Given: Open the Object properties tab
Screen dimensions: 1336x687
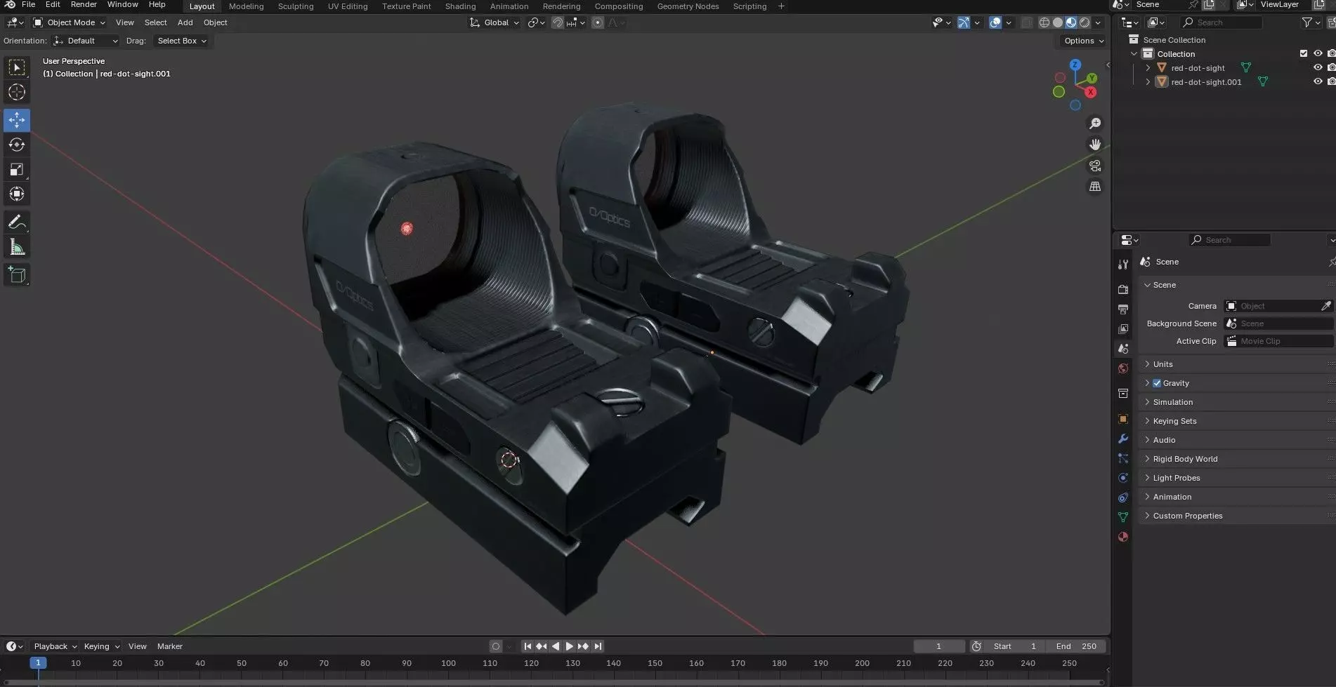Looking at the screenshot, I should pos(1123,419).
